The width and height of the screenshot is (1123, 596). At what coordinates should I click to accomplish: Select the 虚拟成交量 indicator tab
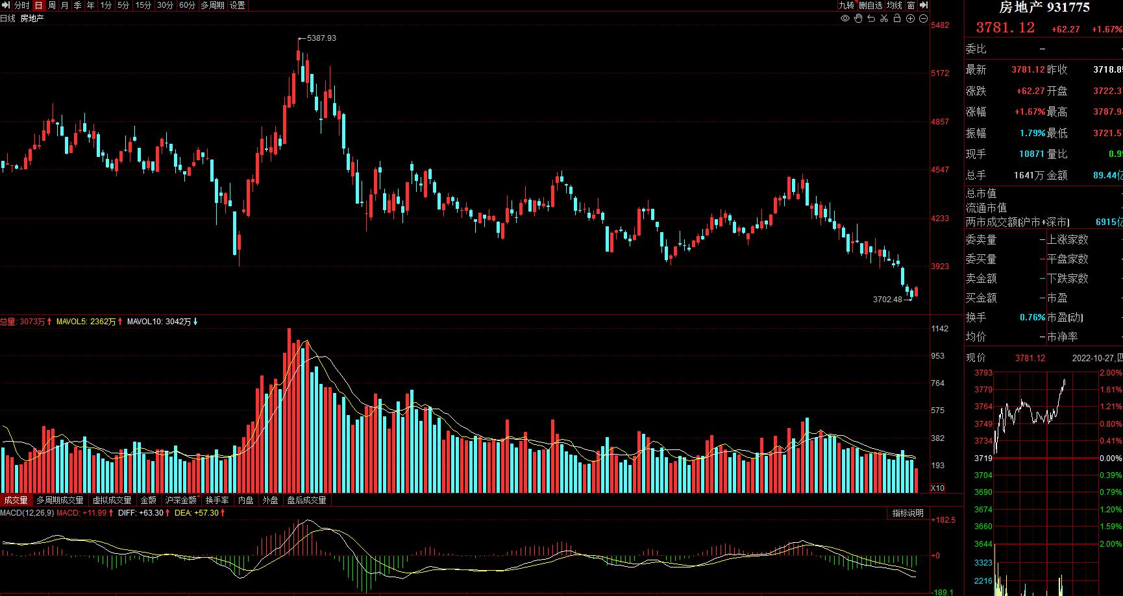coord(112,500)
